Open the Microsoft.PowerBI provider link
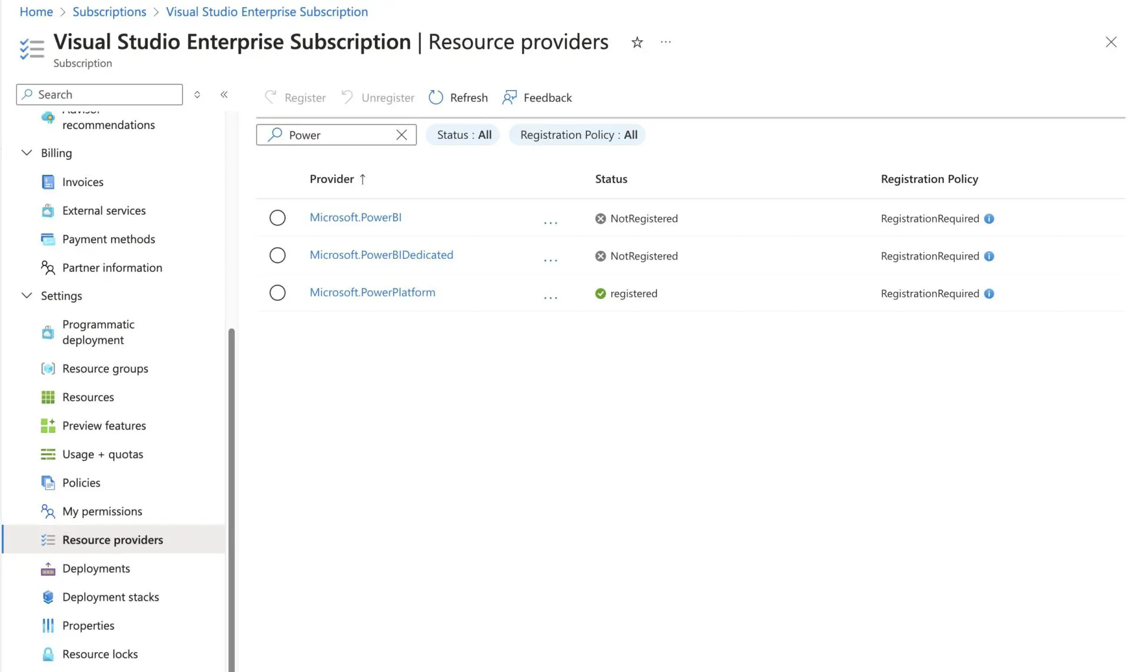Image resolution: width=1130 pixels, height=672 pixels. [355, 217]
